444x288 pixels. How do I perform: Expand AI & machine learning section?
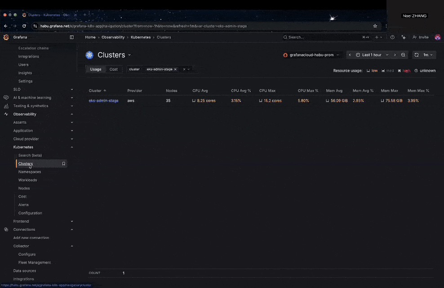click(72, 98)
